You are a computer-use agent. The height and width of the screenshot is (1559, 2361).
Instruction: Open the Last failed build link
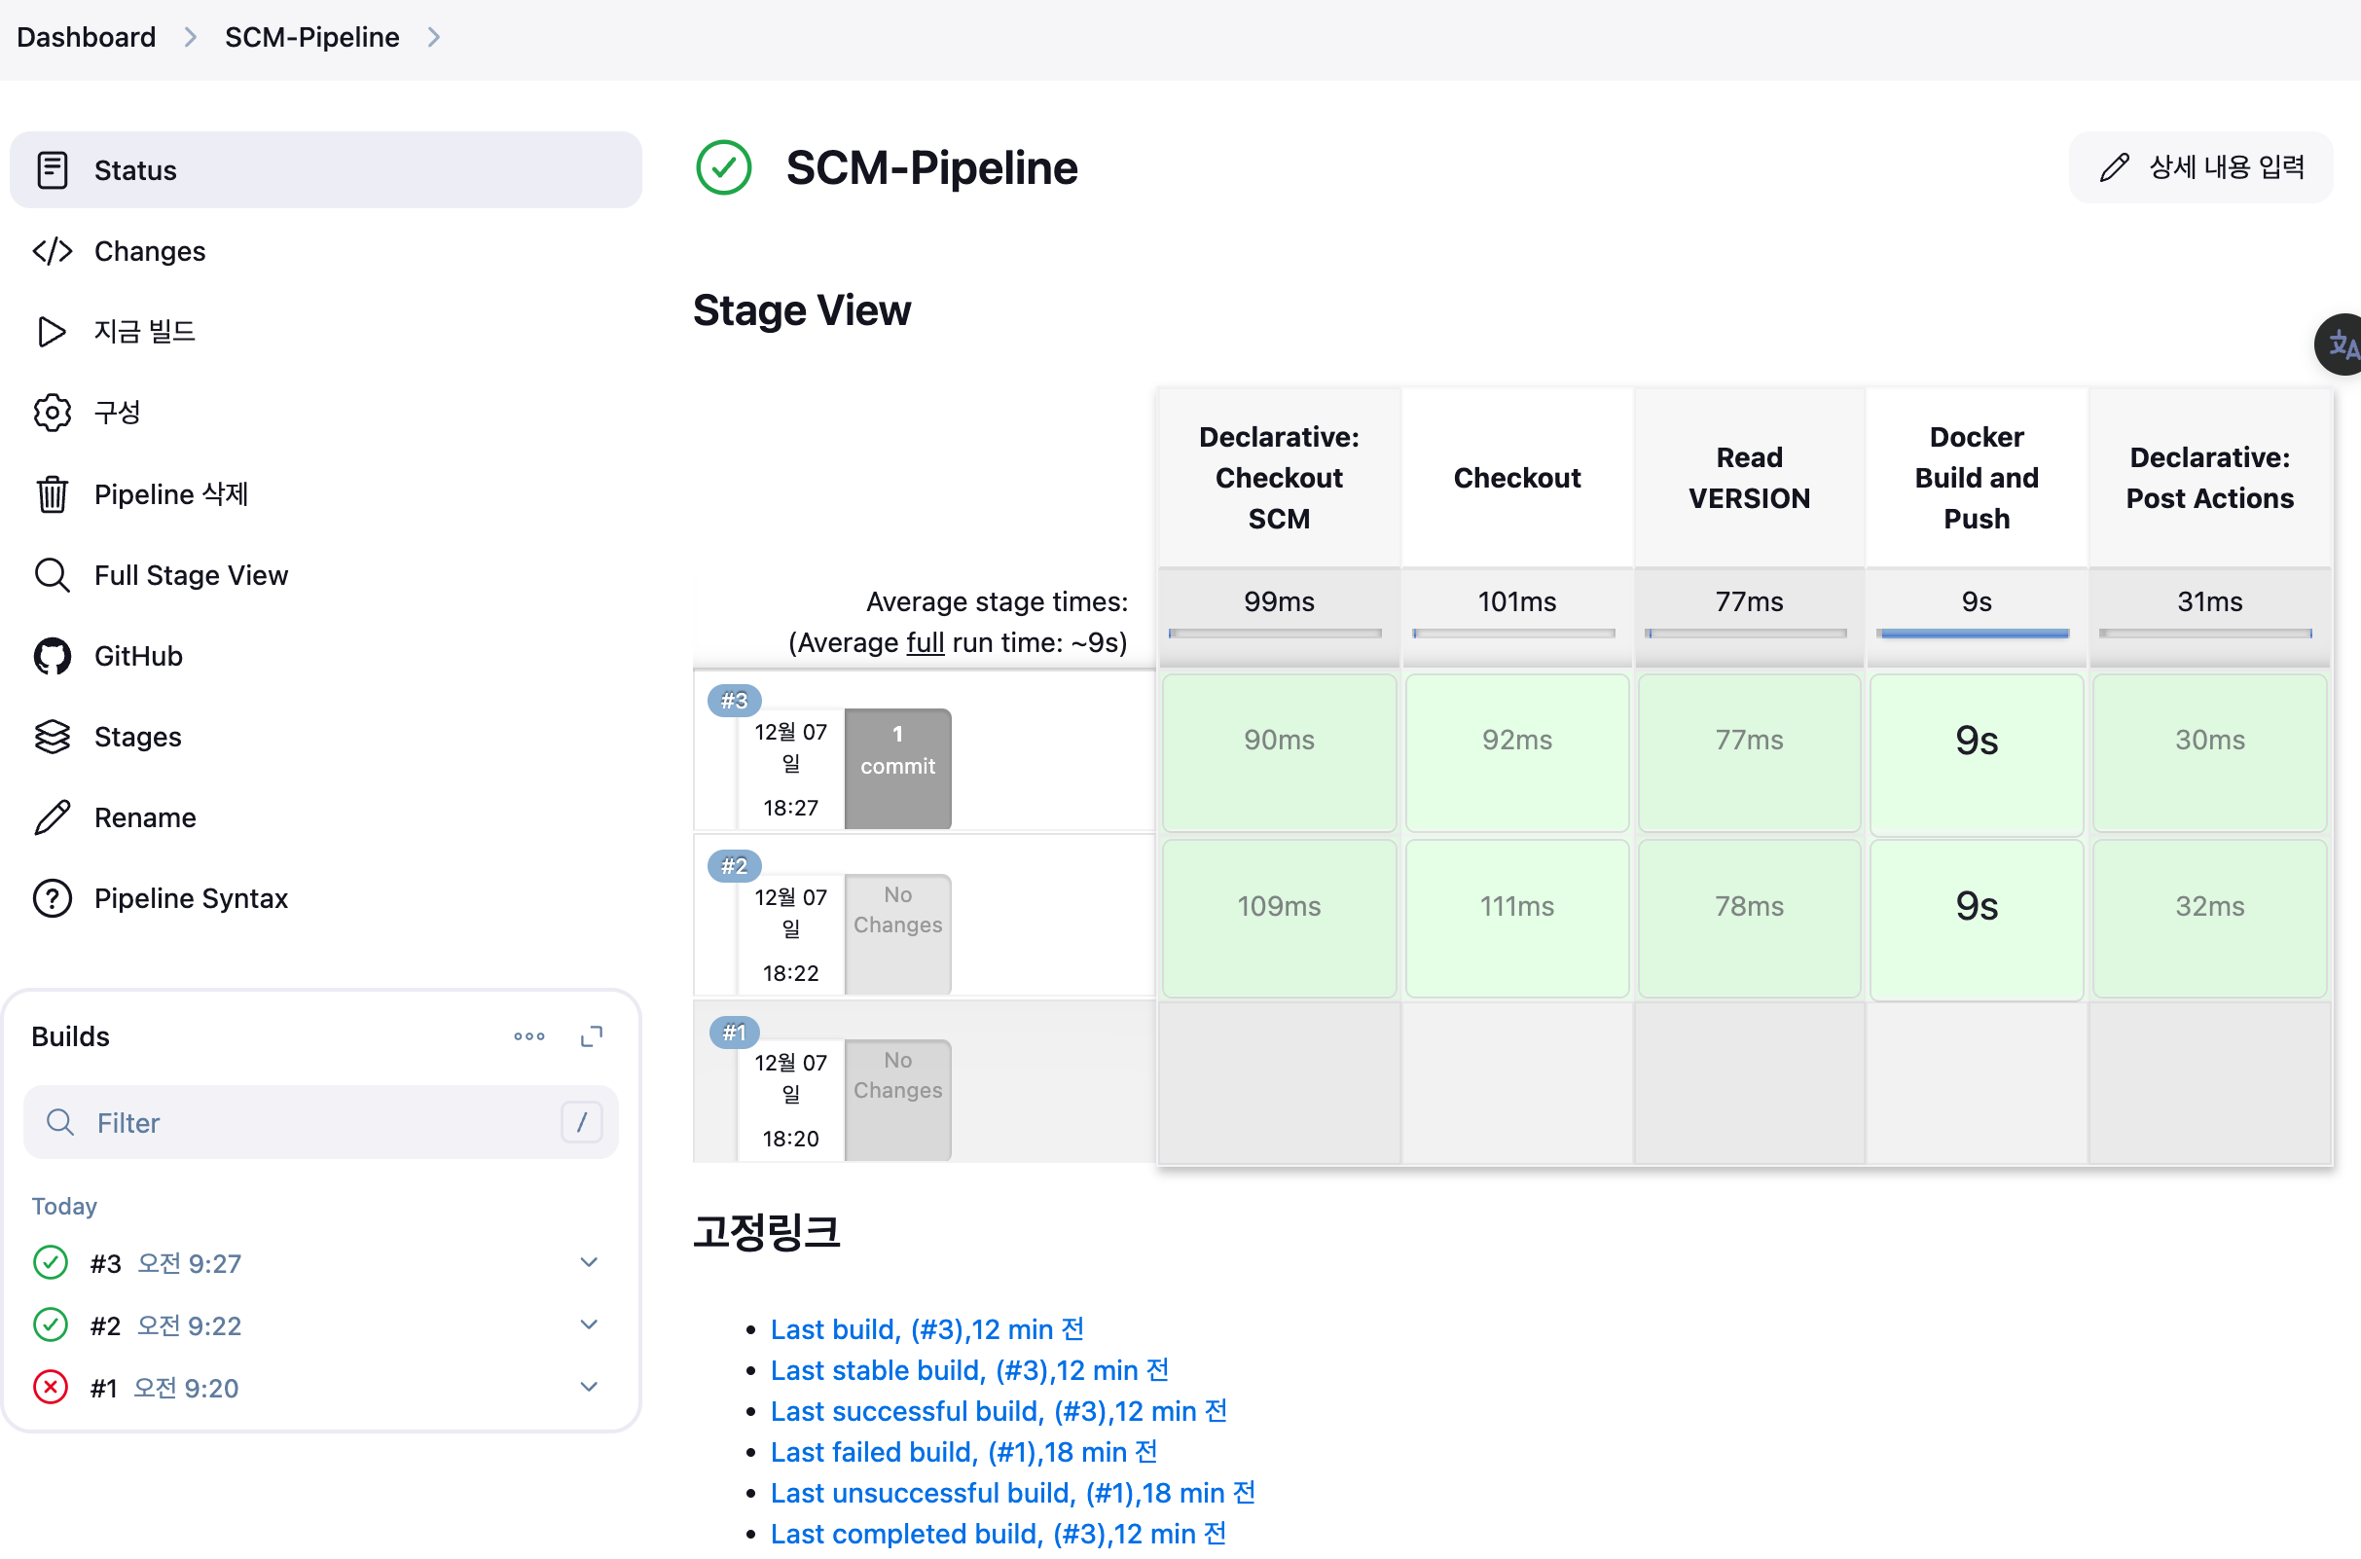pos(963,1452)
